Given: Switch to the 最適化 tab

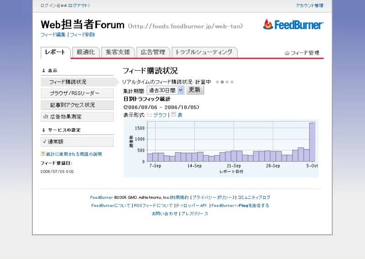Looking at the screenshot, I should (x=85, y=52).
